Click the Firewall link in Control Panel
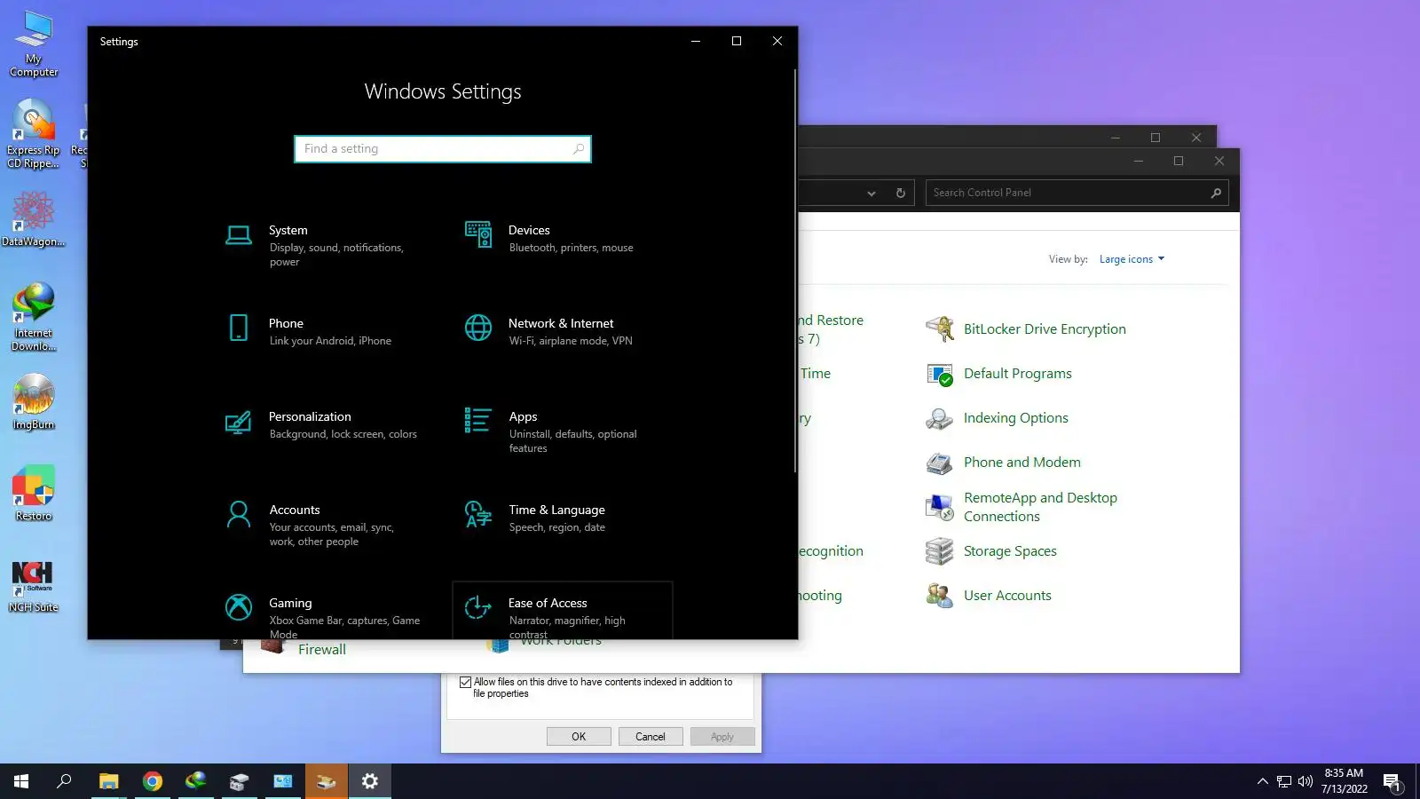The image size is (1420, 799). (x=321, y=650)
